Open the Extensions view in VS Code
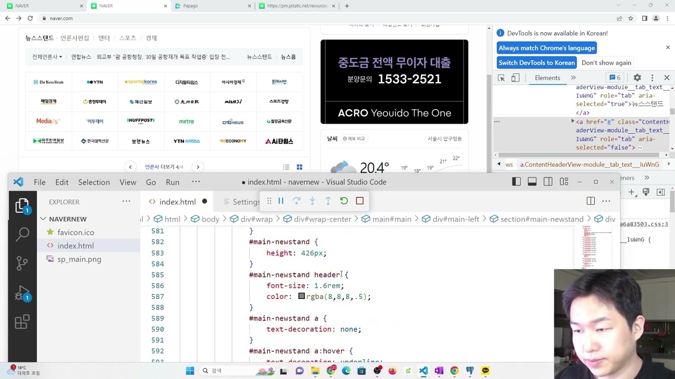This screenshot has height=379, width=675. [x=22, y=322]
